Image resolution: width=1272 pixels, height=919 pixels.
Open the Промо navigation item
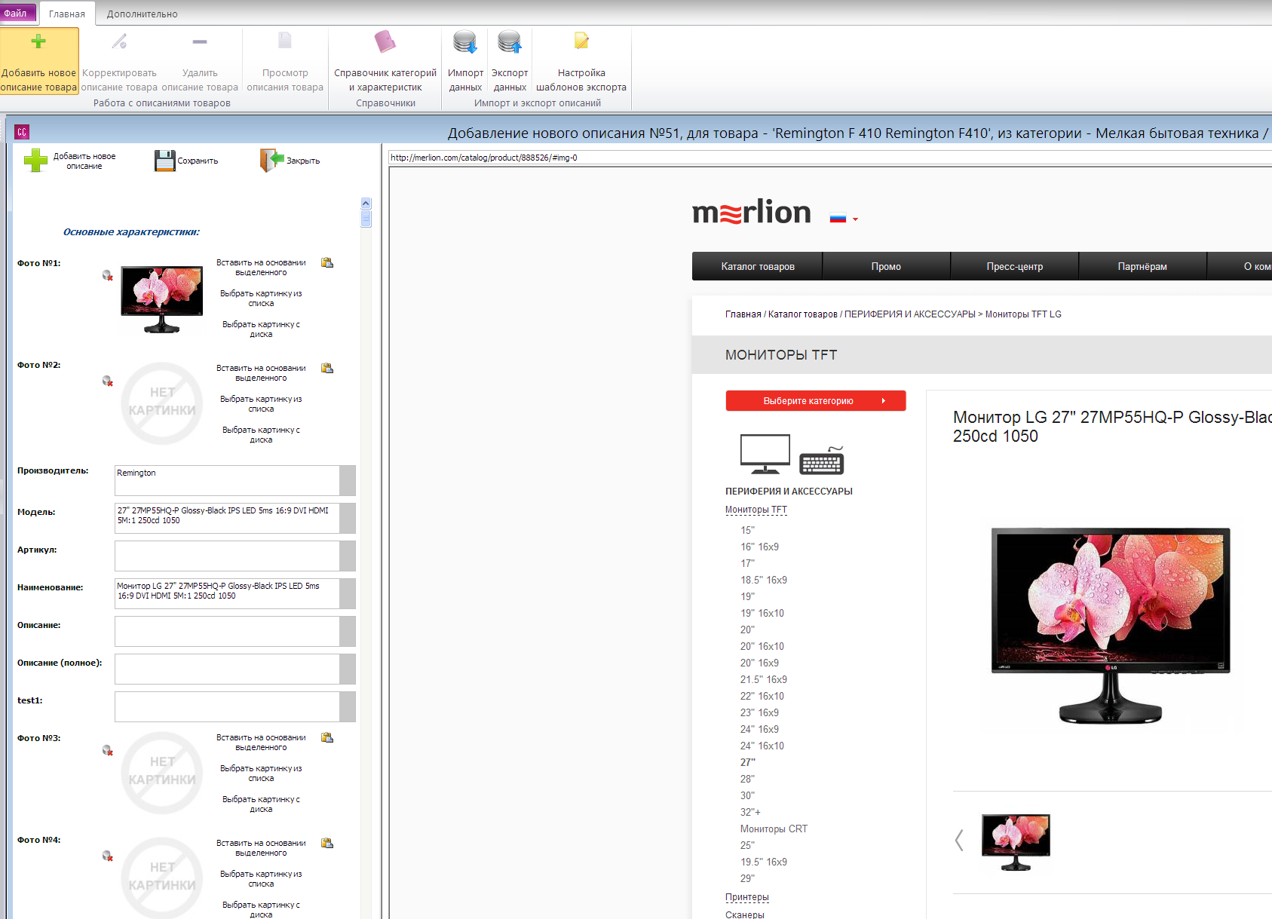[x=886, y=266]
